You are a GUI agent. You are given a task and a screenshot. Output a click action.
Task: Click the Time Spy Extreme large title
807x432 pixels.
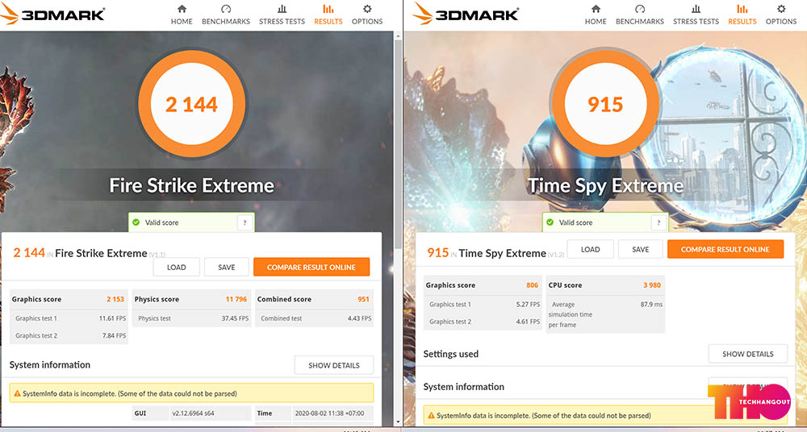(x=605, y=185)
